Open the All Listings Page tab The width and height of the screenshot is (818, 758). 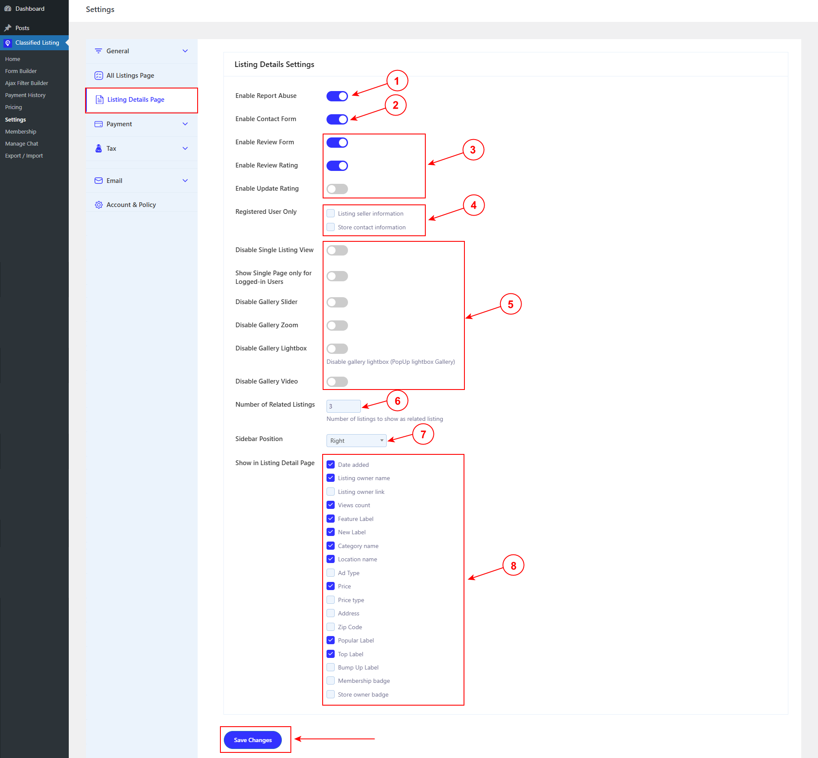coord(142,76)
